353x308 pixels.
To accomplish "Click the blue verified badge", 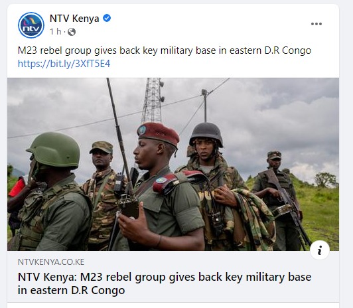I will pos(107,18).
